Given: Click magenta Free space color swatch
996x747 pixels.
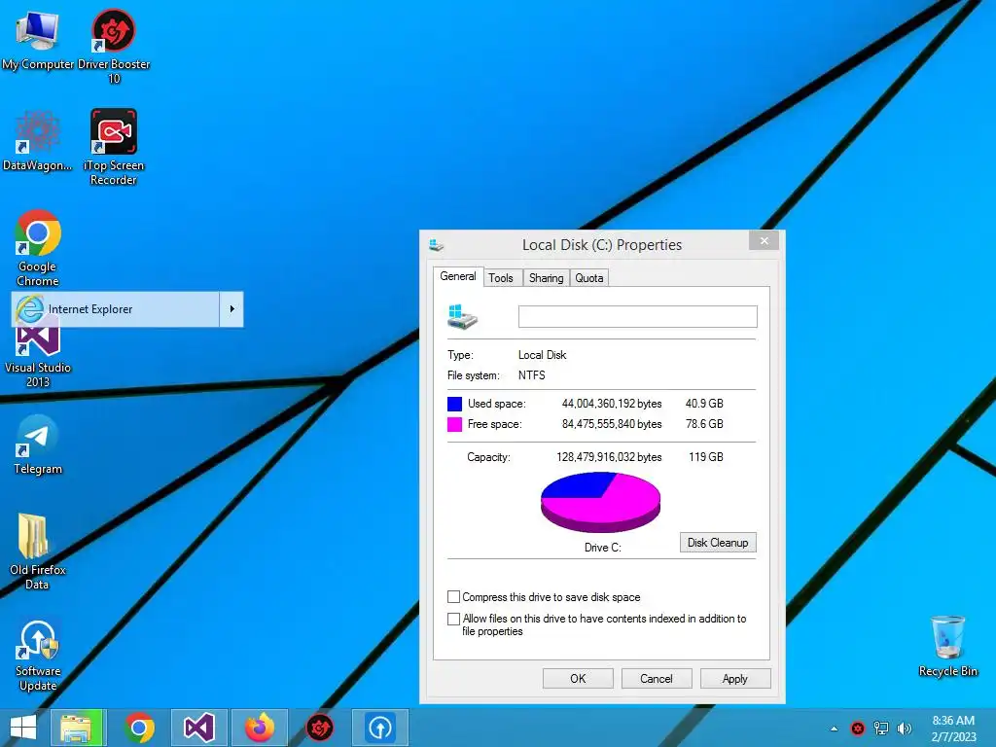Looking at the screenshot, I should 455,424.
